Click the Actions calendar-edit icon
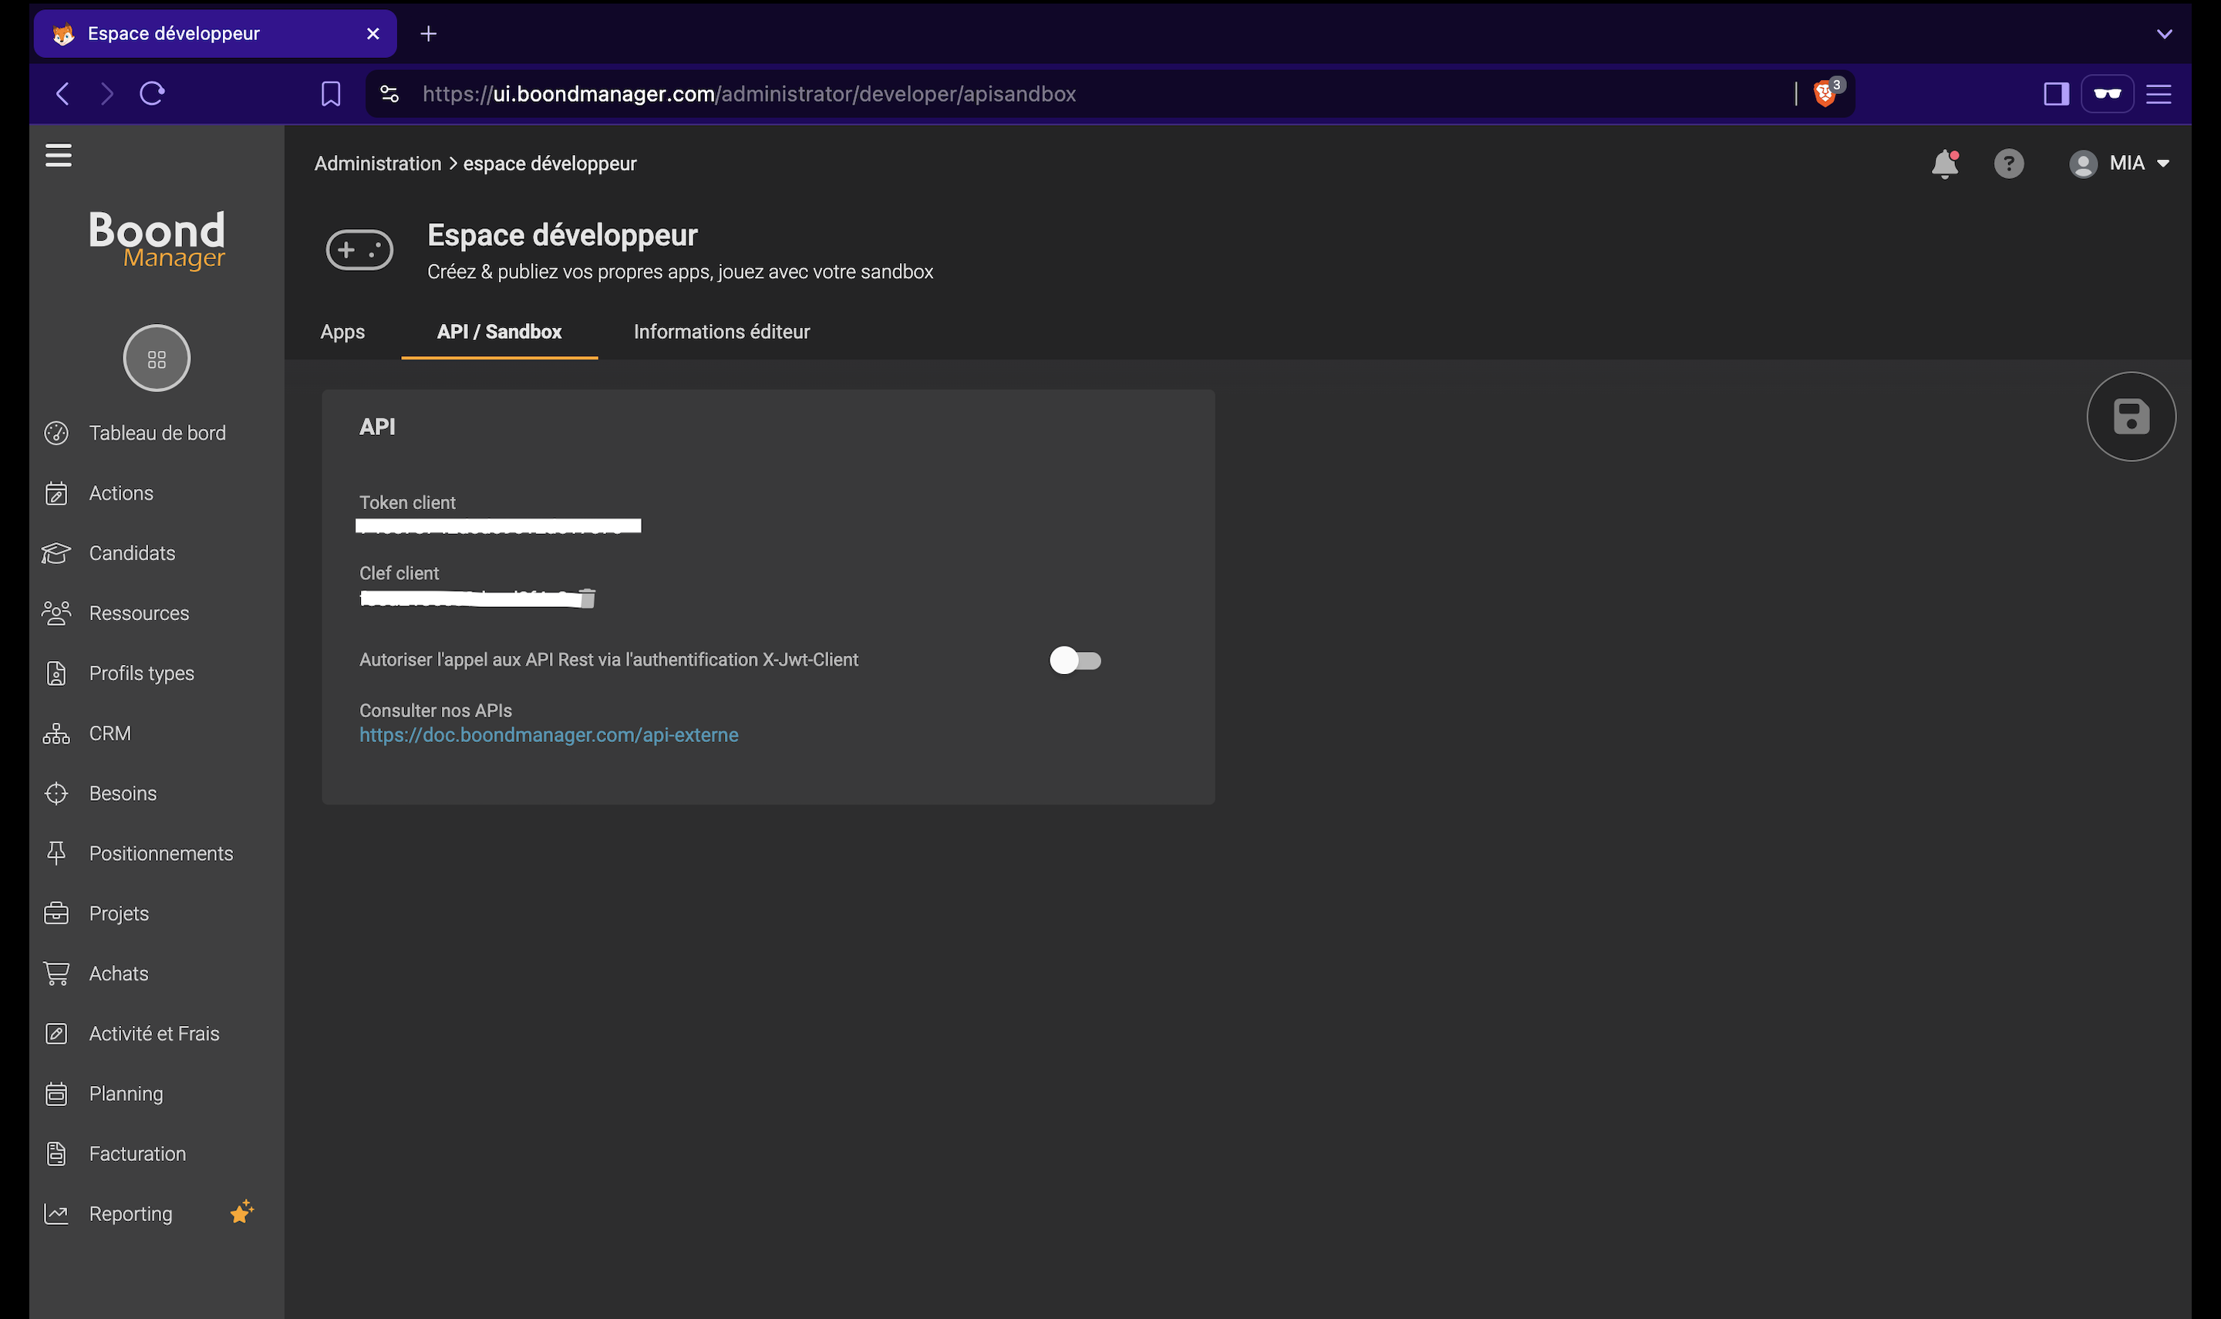Image resolution: width=2221 pixels, height=1319 pixels. 56,494
